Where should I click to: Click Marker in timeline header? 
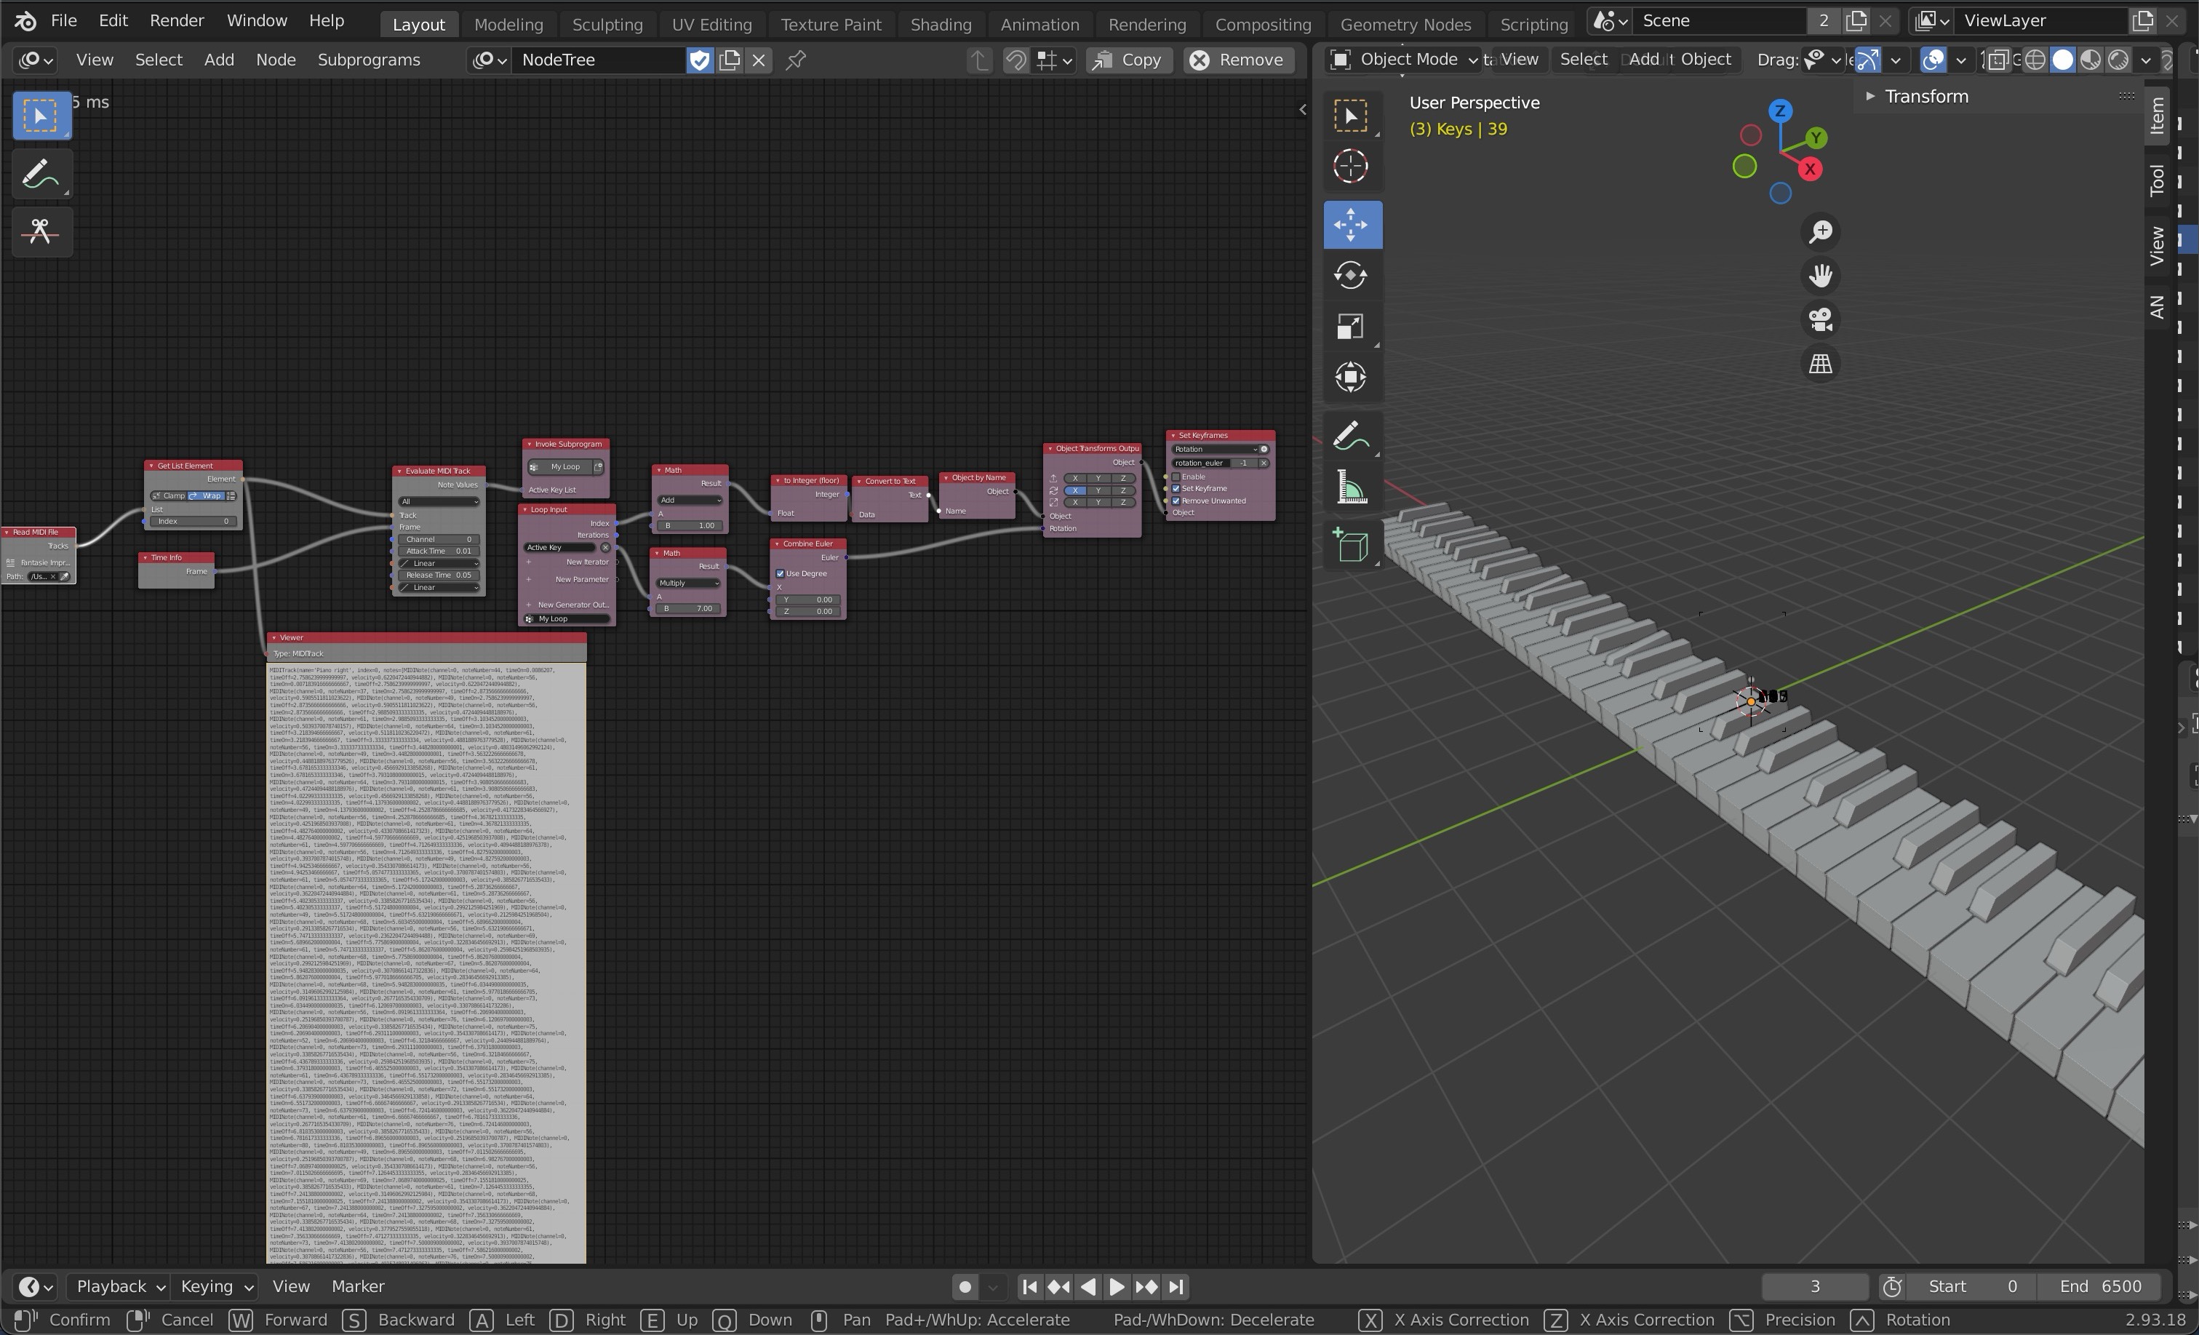[x=358, y=1286]
